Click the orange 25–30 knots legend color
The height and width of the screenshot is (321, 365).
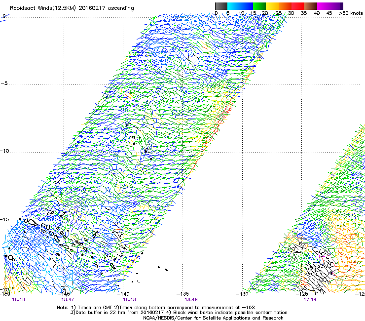(285, 6)
